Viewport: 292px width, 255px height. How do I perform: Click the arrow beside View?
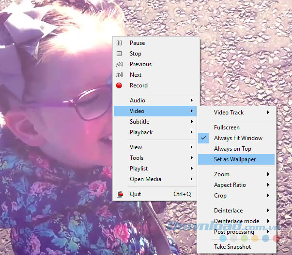192,147
